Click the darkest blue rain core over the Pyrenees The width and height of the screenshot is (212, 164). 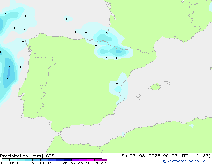click(x=119, y=52)
